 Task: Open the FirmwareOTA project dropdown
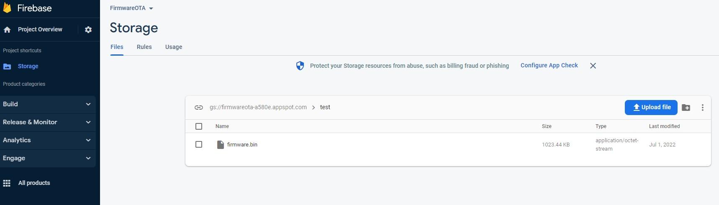point(131,8)
